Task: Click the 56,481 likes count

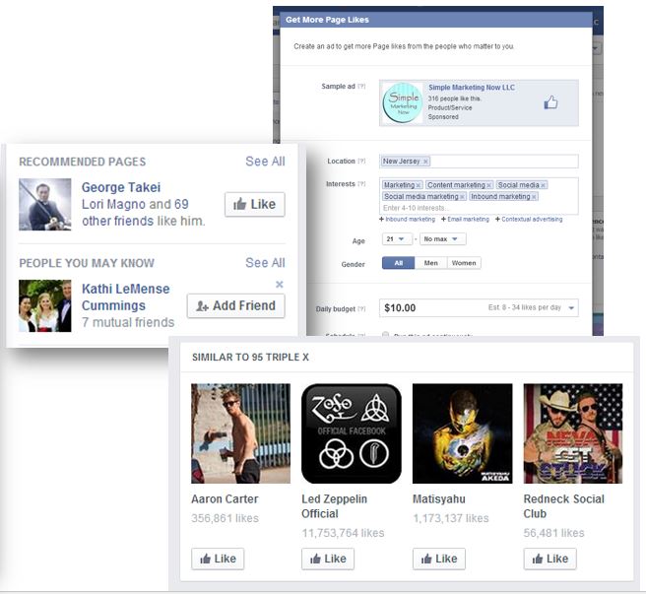Action: click(553, 533)
